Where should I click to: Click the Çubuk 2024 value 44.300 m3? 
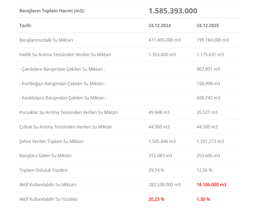coord(159,127)
